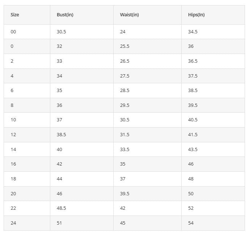
Task: Click size 00 in the Size column
Action: point(13,32)
